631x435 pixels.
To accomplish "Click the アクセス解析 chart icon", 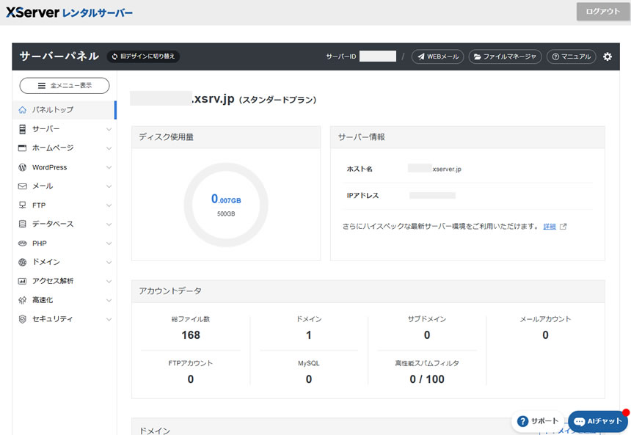I will click(x=23, y=280).
